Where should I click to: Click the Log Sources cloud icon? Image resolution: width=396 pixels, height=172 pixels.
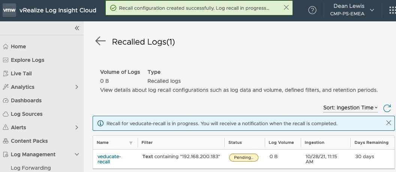pos(6,114)
